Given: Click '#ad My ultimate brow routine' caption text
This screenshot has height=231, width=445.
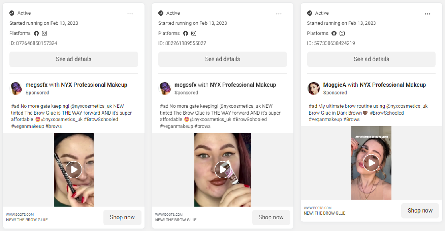Looking at the screenshot, I should 368,113.
